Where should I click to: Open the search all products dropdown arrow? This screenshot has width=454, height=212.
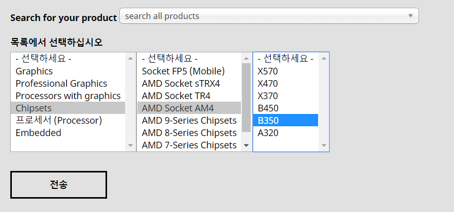(410, 16)
